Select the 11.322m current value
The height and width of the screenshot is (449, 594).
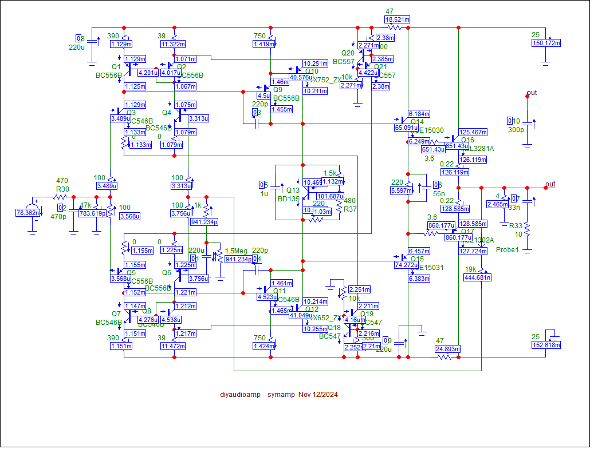173,44
